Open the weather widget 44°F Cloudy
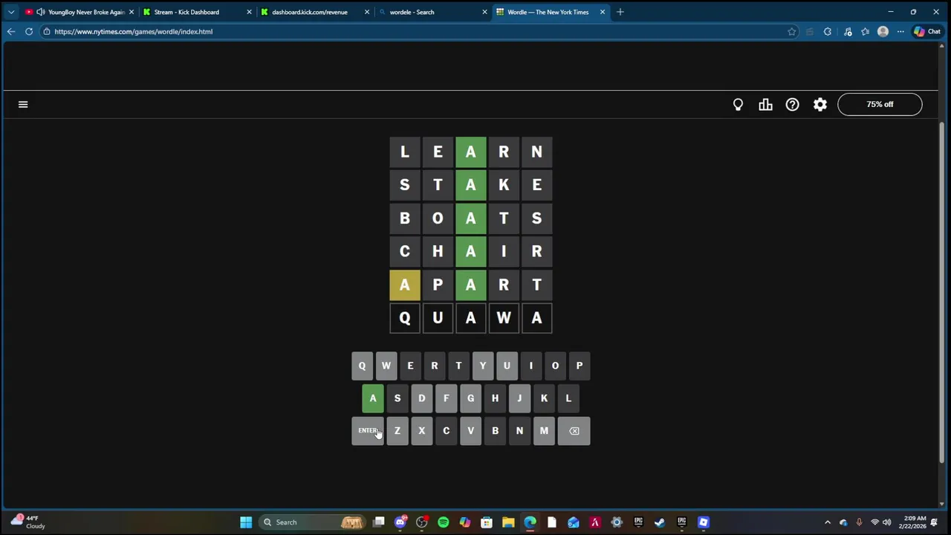This screenshot has width=951, height=535. 27,522
